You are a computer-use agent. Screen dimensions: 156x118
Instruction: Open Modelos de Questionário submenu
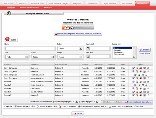pyautogui.click(x=29, y=8)
